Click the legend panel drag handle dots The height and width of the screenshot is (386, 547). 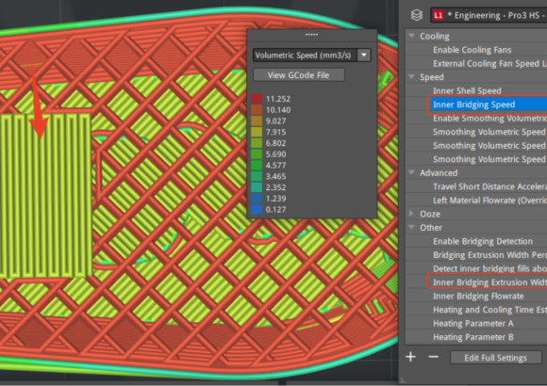[311, 35]
